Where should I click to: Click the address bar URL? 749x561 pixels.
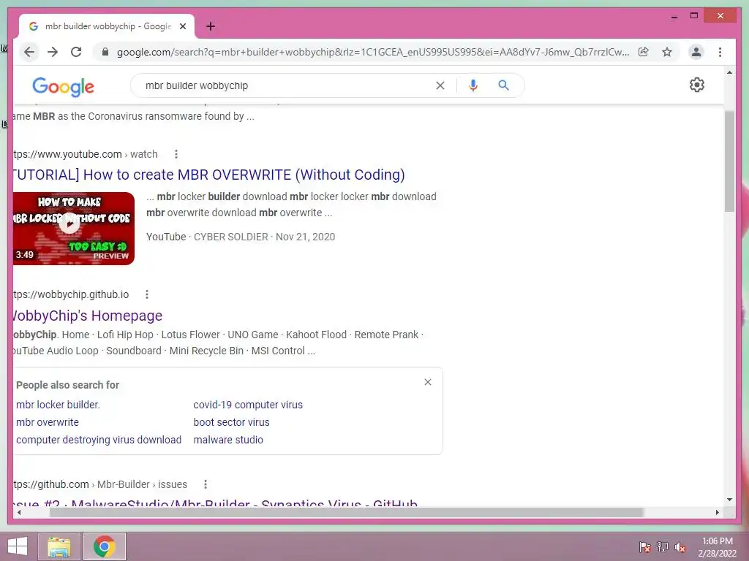[372, 52]
